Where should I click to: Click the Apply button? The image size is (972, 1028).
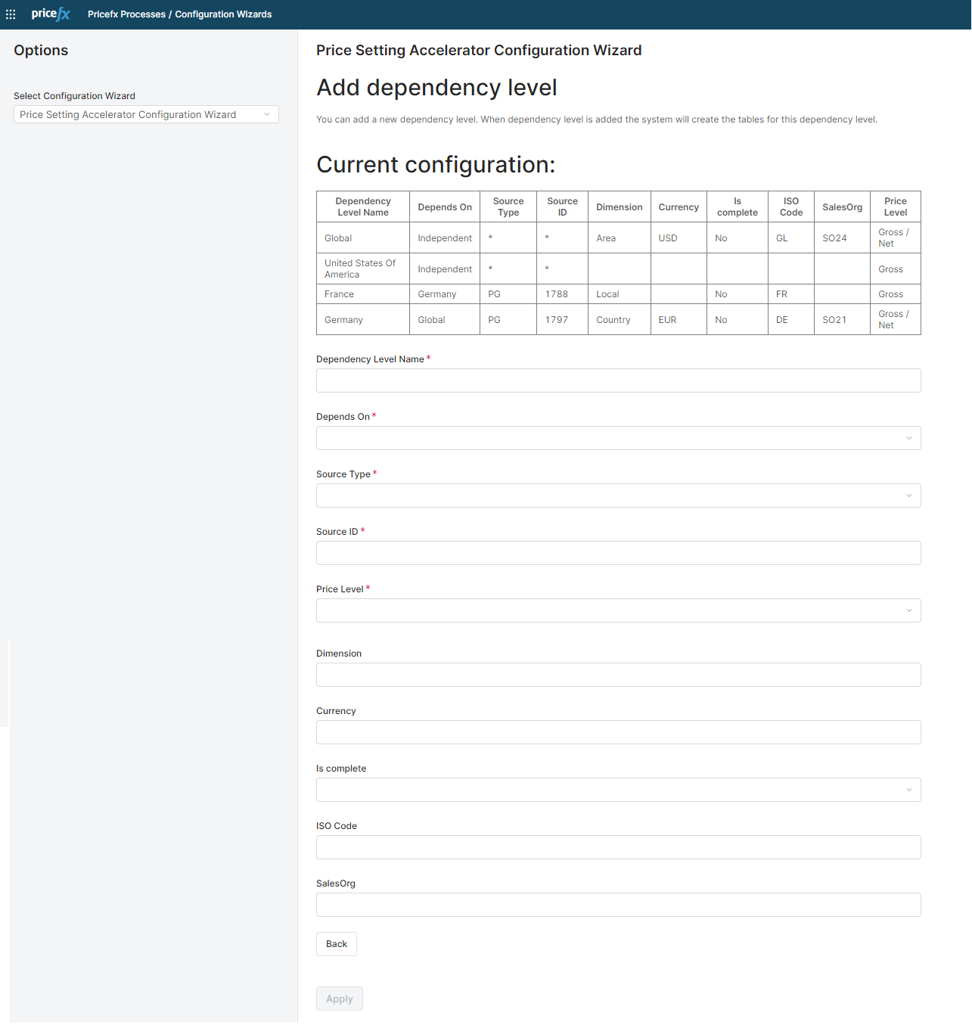[339, 998]
